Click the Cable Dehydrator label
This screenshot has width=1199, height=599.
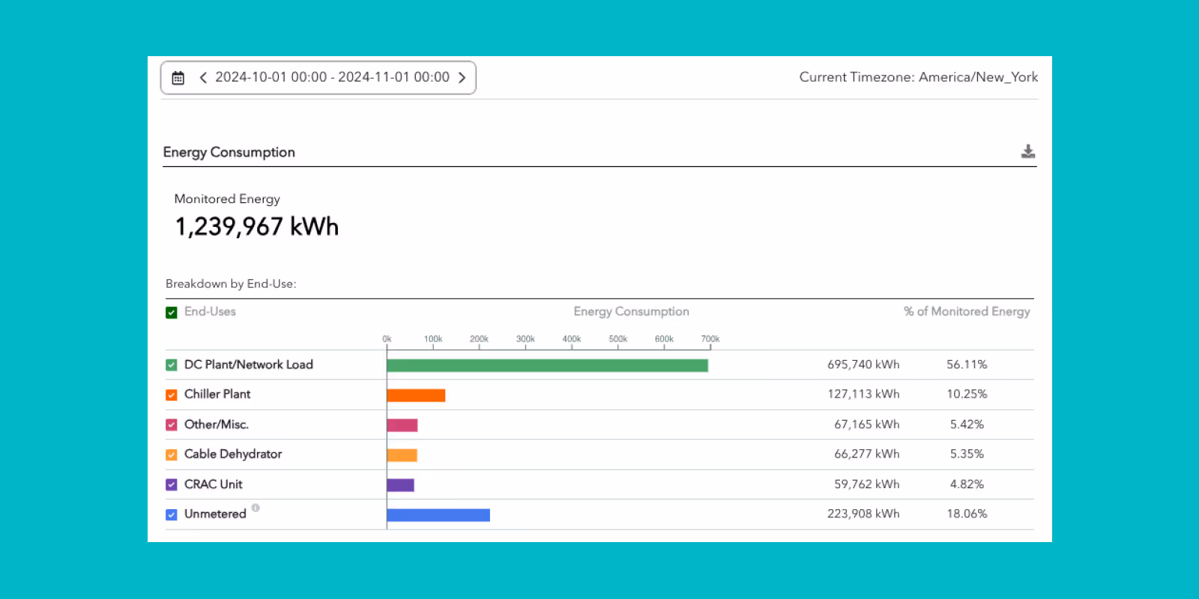233,454
